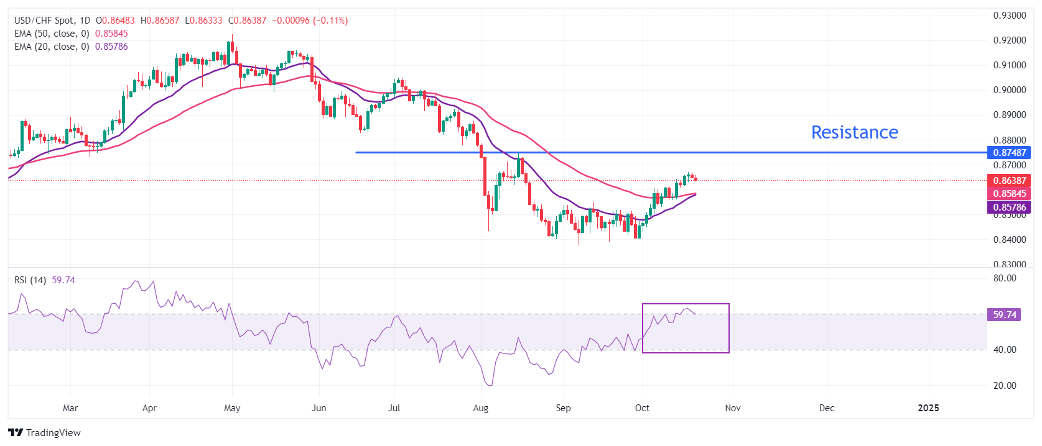Viewport: 1042px width, 446px height.
Task: Click the 2025 label on the time axis
Action: coord(928,408)
